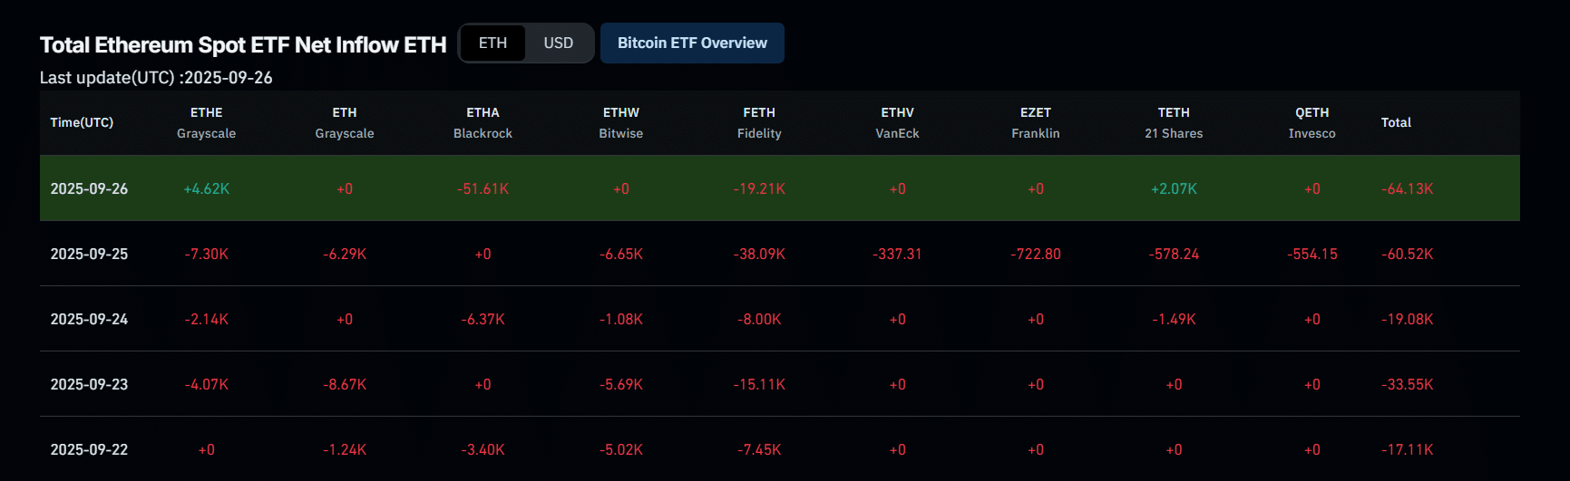Select the ETHA Blackrock column header
The image size is (1570, 481).
click(483, 122)
